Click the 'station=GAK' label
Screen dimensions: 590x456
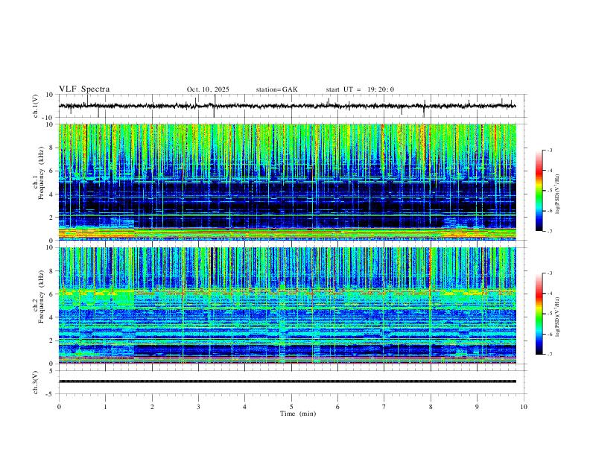(276, 89)
